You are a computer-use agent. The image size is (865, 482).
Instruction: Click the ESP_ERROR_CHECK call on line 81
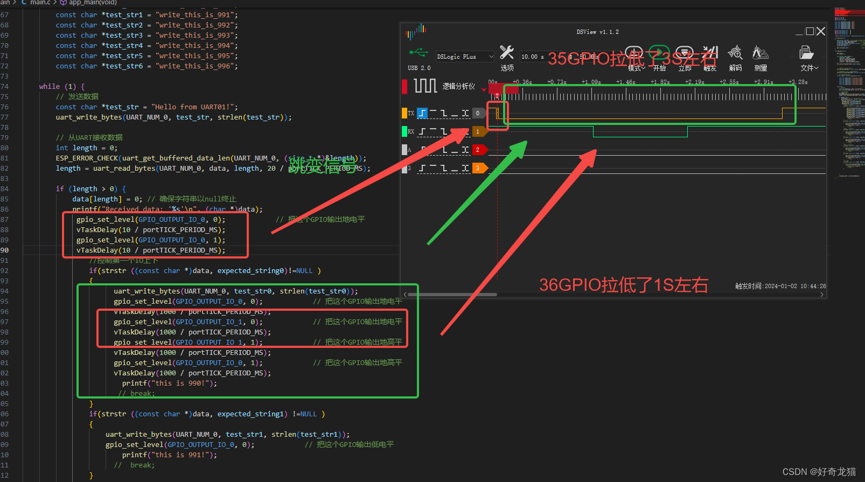[x=211, y=158]
